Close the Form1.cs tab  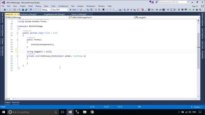18,14
